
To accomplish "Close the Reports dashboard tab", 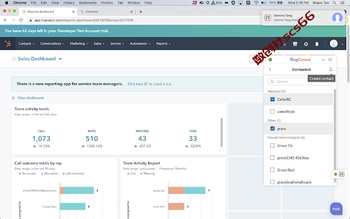I will pos(73,11).
